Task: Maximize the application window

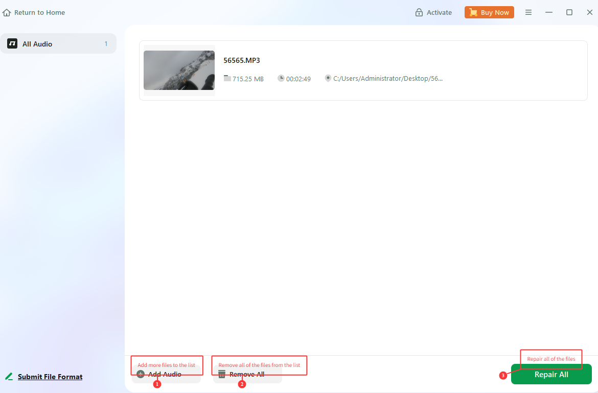Action: pyautogui.click(x=569, y=13)
